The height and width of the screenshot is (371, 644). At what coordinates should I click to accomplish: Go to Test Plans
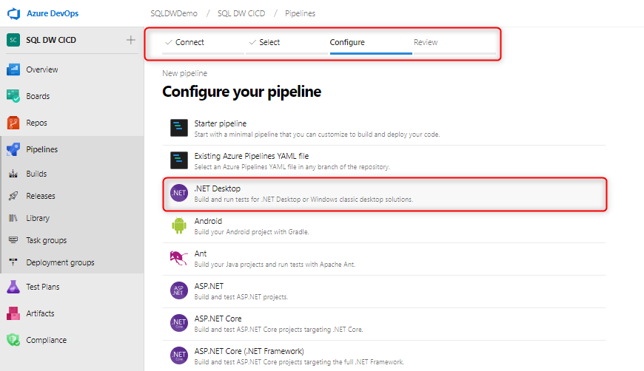(43, 287)
